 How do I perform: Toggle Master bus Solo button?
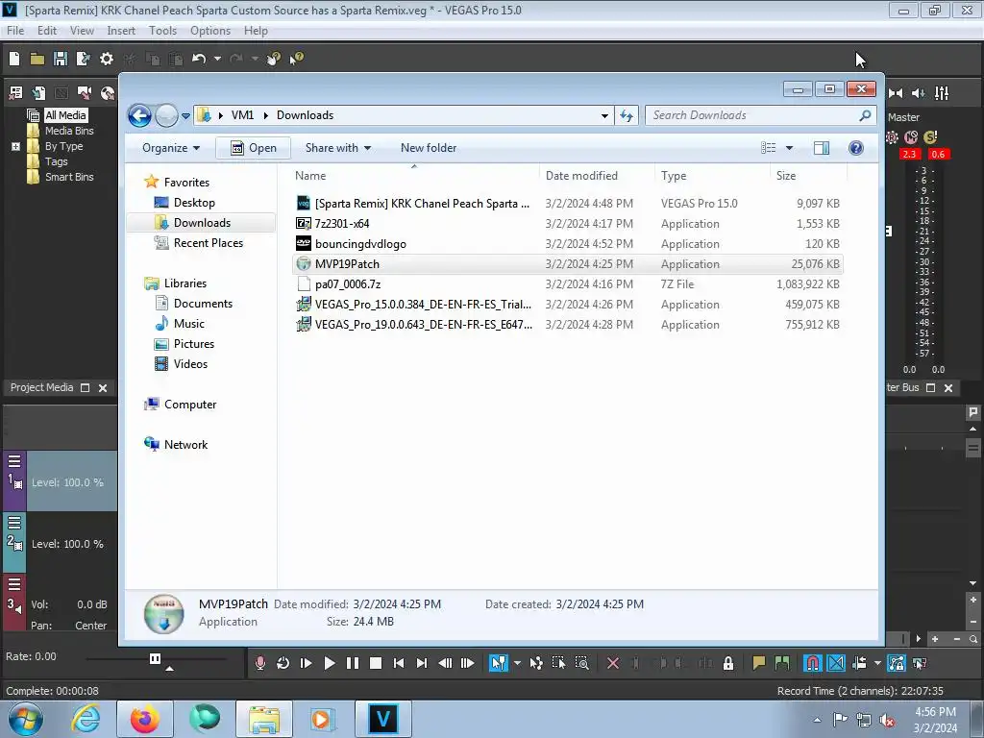pyautogui.click(x=930, y=137)
